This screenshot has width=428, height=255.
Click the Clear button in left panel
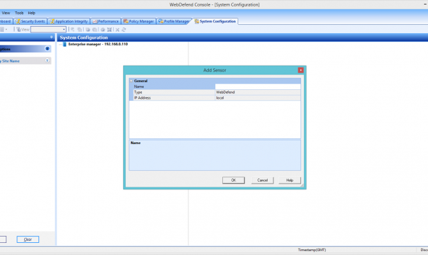coord(28,239)
